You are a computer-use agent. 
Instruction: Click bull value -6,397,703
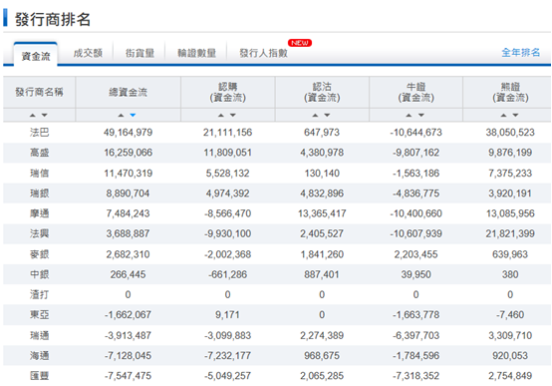415,335
